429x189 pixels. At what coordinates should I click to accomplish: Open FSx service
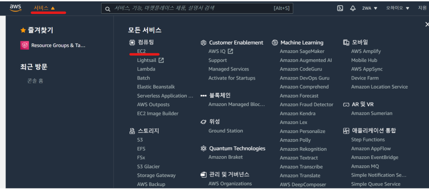coord(141,157)
